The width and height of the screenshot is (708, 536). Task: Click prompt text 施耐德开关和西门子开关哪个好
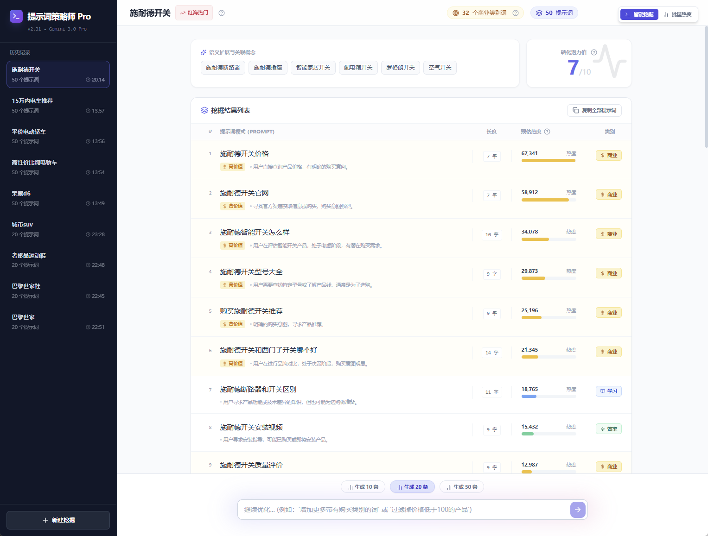pyautogui.click(x=268, y=350)
